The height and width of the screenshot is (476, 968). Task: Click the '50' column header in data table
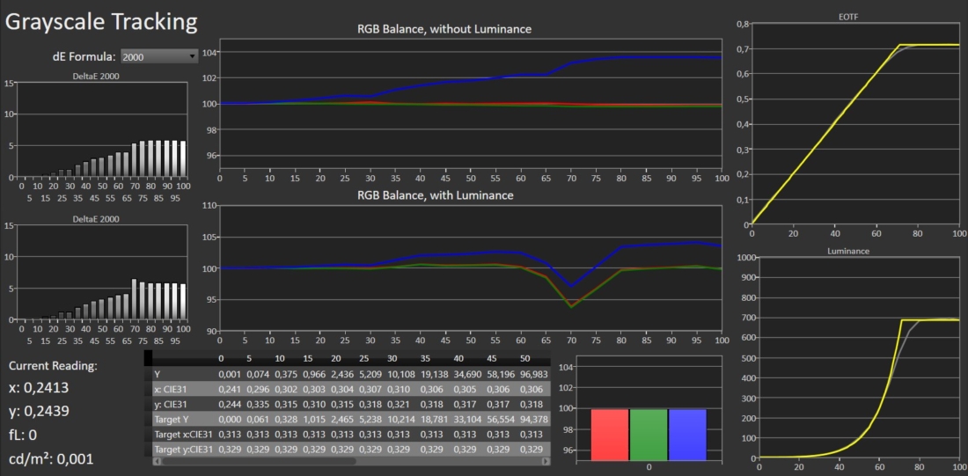pyautogui.click(x=525, y=359)
